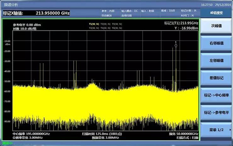Click 标记->参考电平 softkey
Screen dimensions: 233x146
[216, 113]
